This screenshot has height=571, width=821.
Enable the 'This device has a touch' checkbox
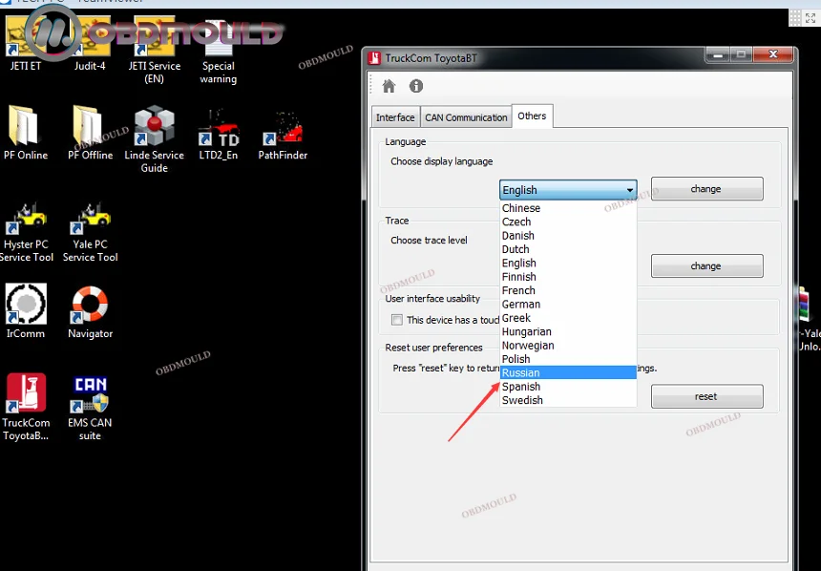click(397, 320)
